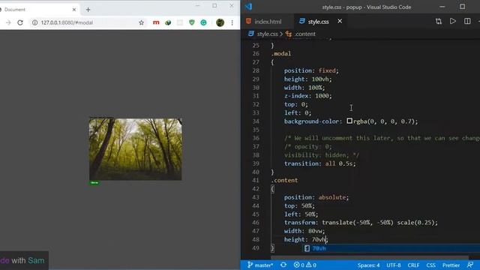Image resolution: width=480 pixels, height=270 pixels.
Task: Click 'visibility: hidden;' commented line
Action: click(322, 155)
